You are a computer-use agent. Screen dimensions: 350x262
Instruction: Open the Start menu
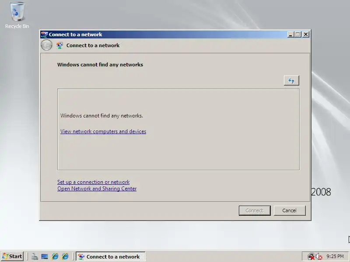tap(13, 256)
